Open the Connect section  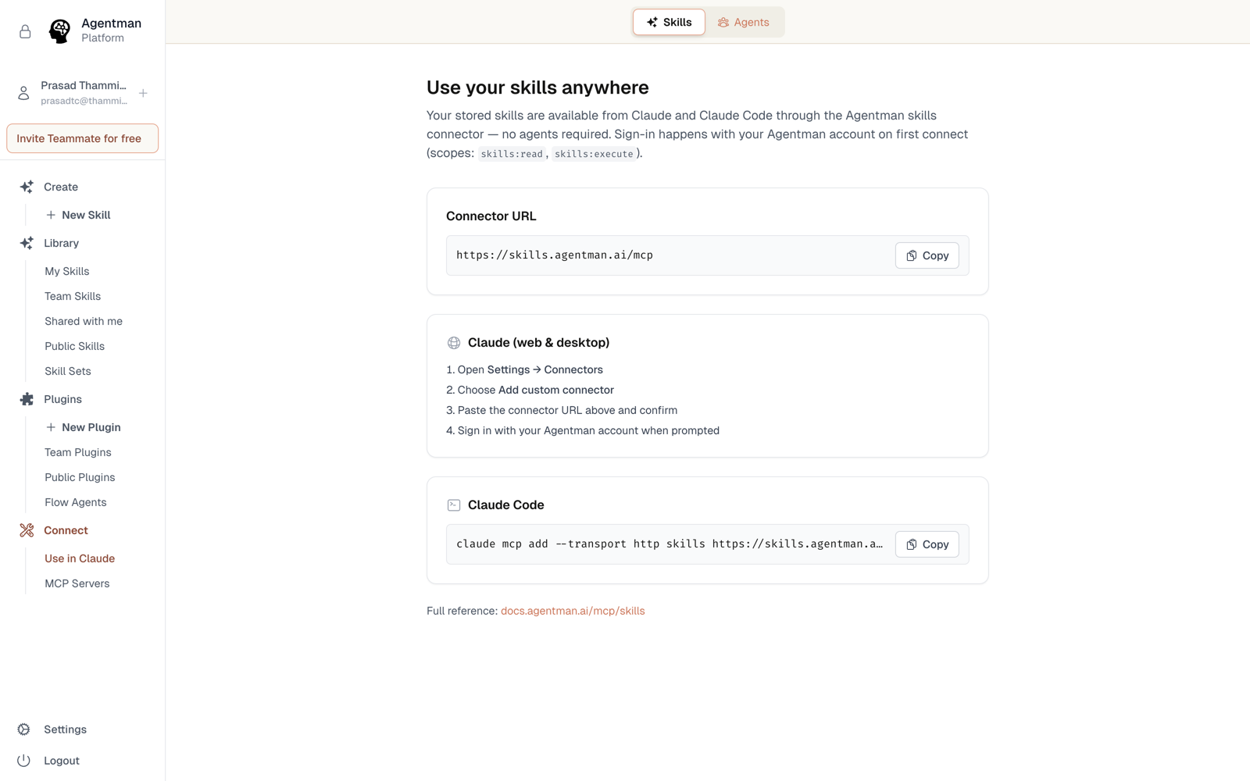click(66, 530)
